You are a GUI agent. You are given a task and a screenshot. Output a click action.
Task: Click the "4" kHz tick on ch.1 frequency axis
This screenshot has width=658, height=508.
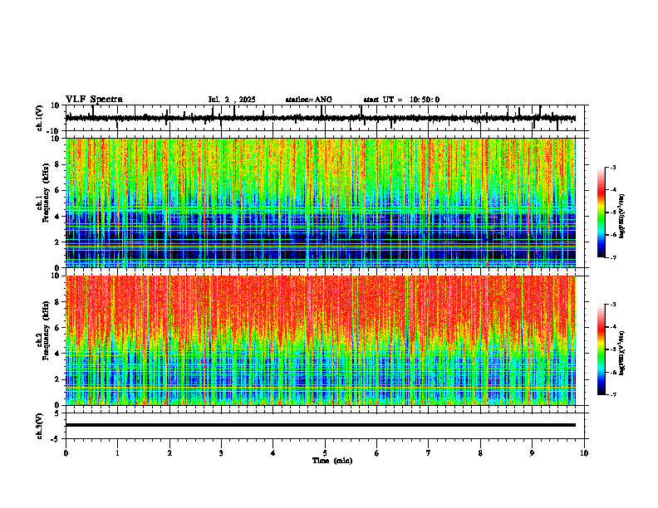pos(58,217)
